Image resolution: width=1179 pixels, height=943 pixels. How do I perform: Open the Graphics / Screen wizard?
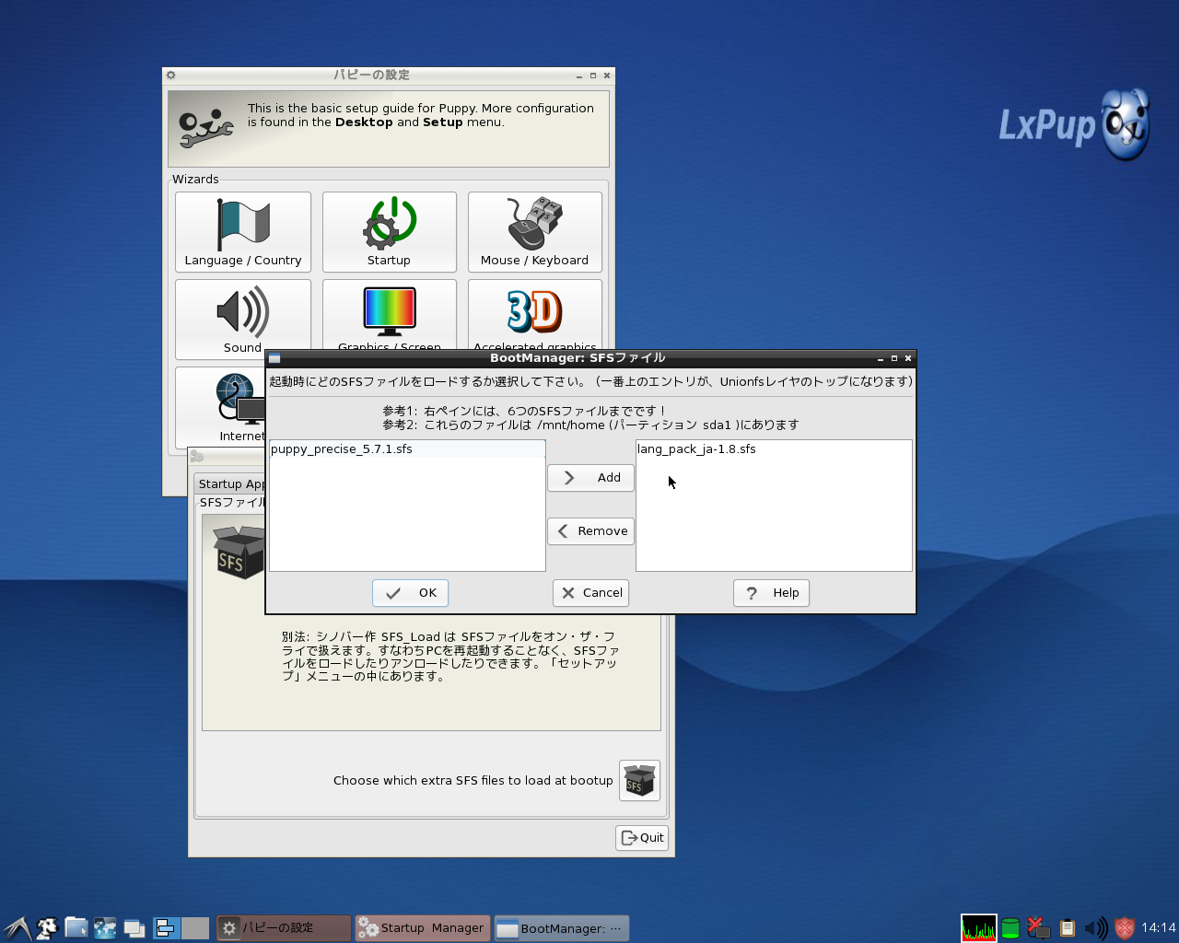click(x=390, y=315)
